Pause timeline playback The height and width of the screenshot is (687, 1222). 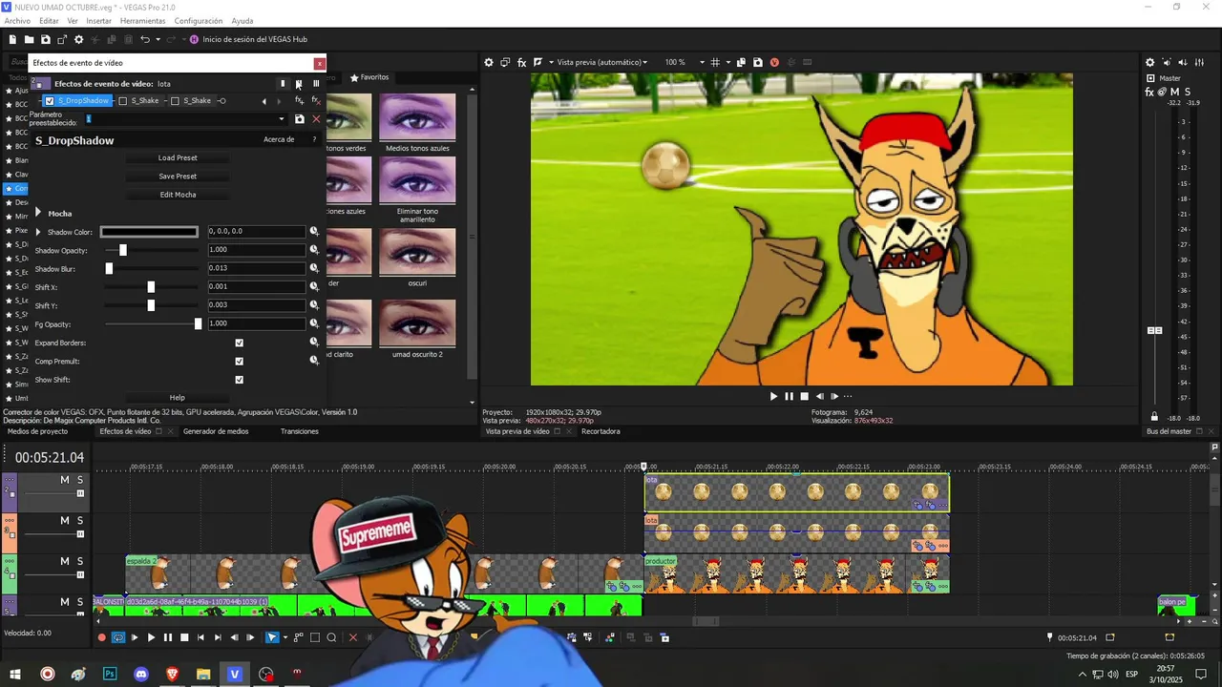pyautogui.click(x=168, y=637)
